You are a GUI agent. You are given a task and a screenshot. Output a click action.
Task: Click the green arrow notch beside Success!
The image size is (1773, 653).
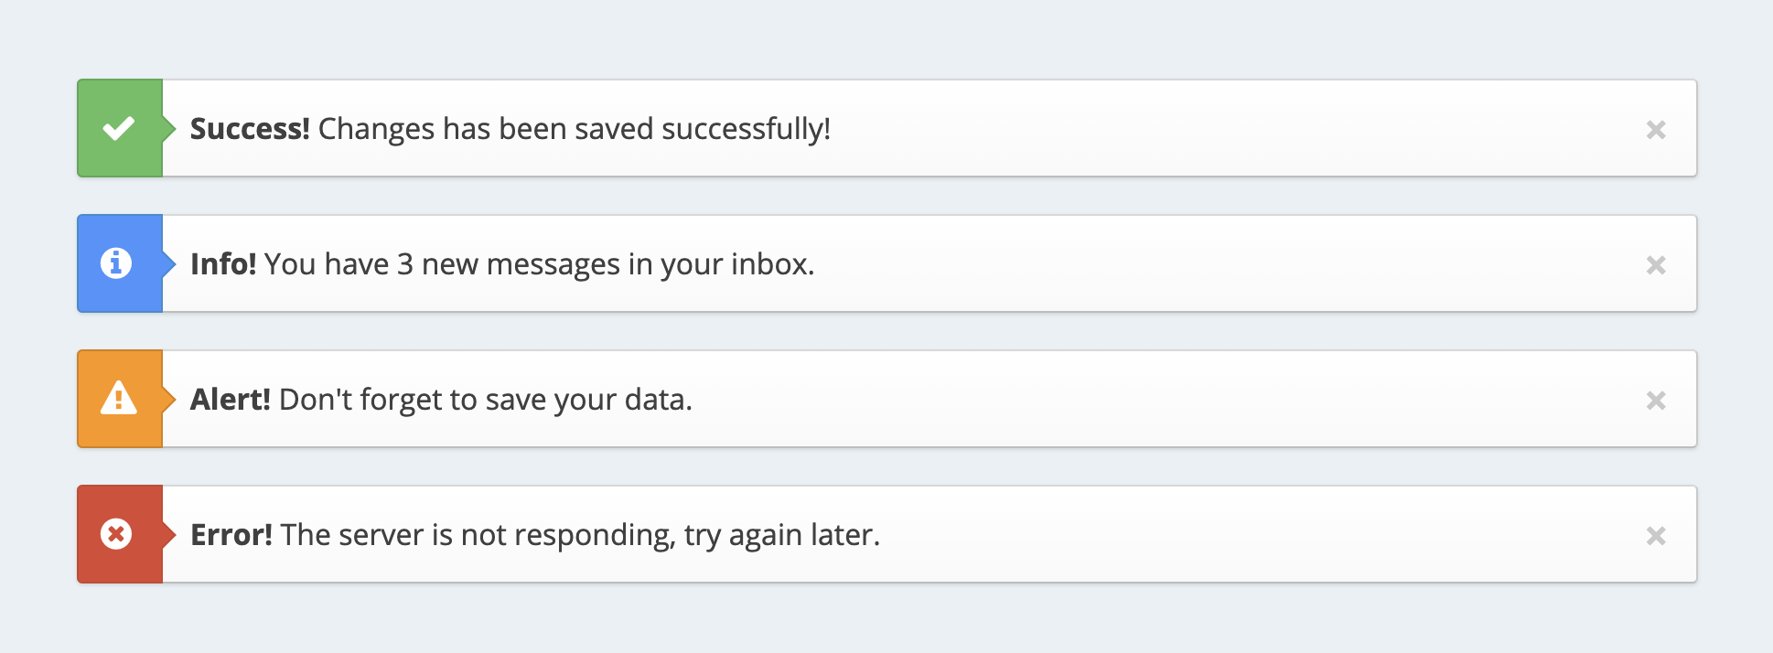click(169, 128)
